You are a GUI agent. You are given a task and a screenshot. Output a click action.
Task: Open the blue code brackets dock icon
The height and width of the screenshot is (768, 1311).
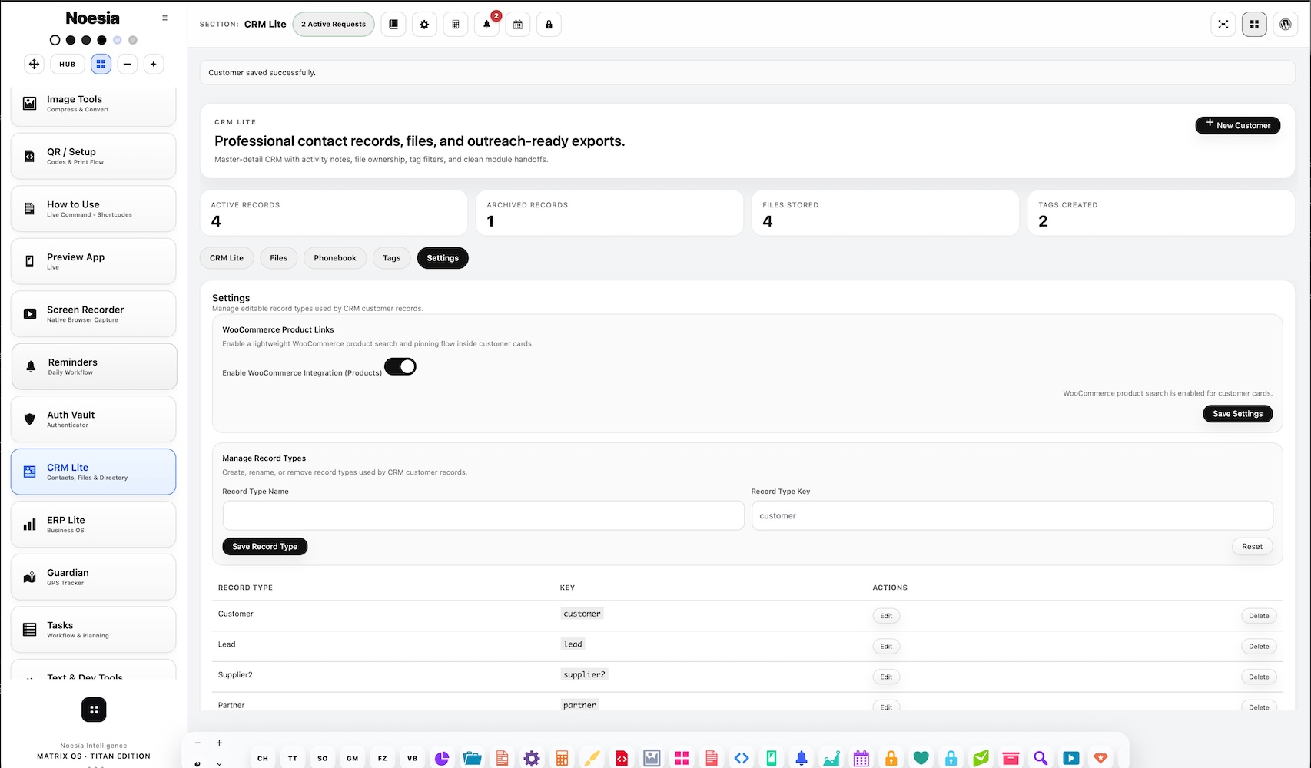[742, 758]
